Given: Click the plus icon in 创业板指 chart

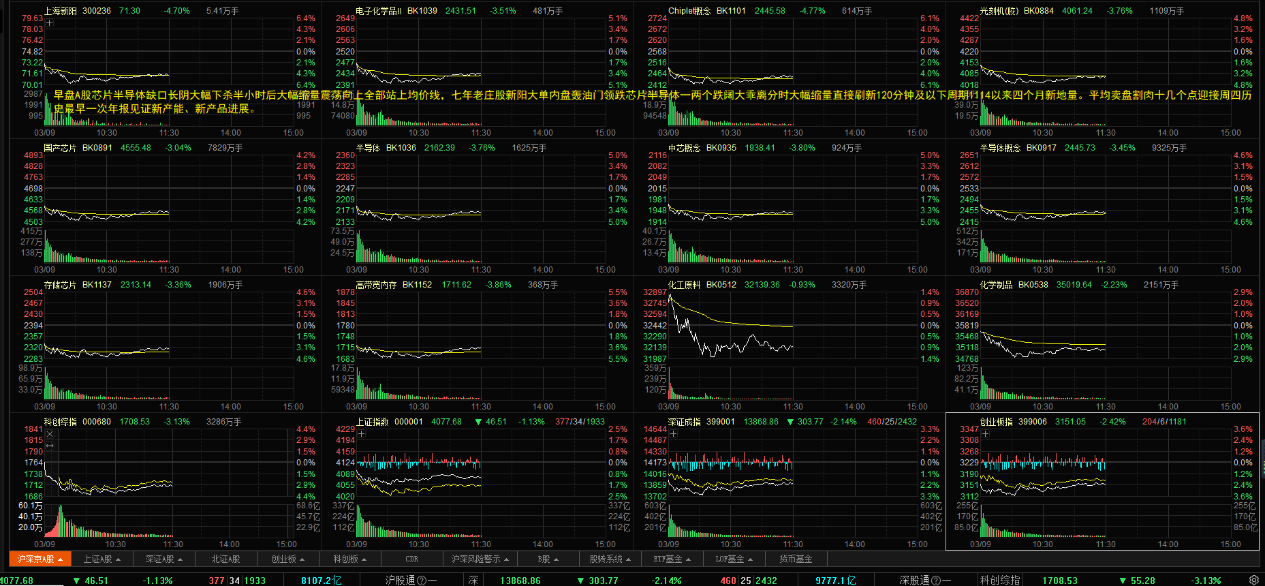Looking at the screenshot, I should point(986,433).
